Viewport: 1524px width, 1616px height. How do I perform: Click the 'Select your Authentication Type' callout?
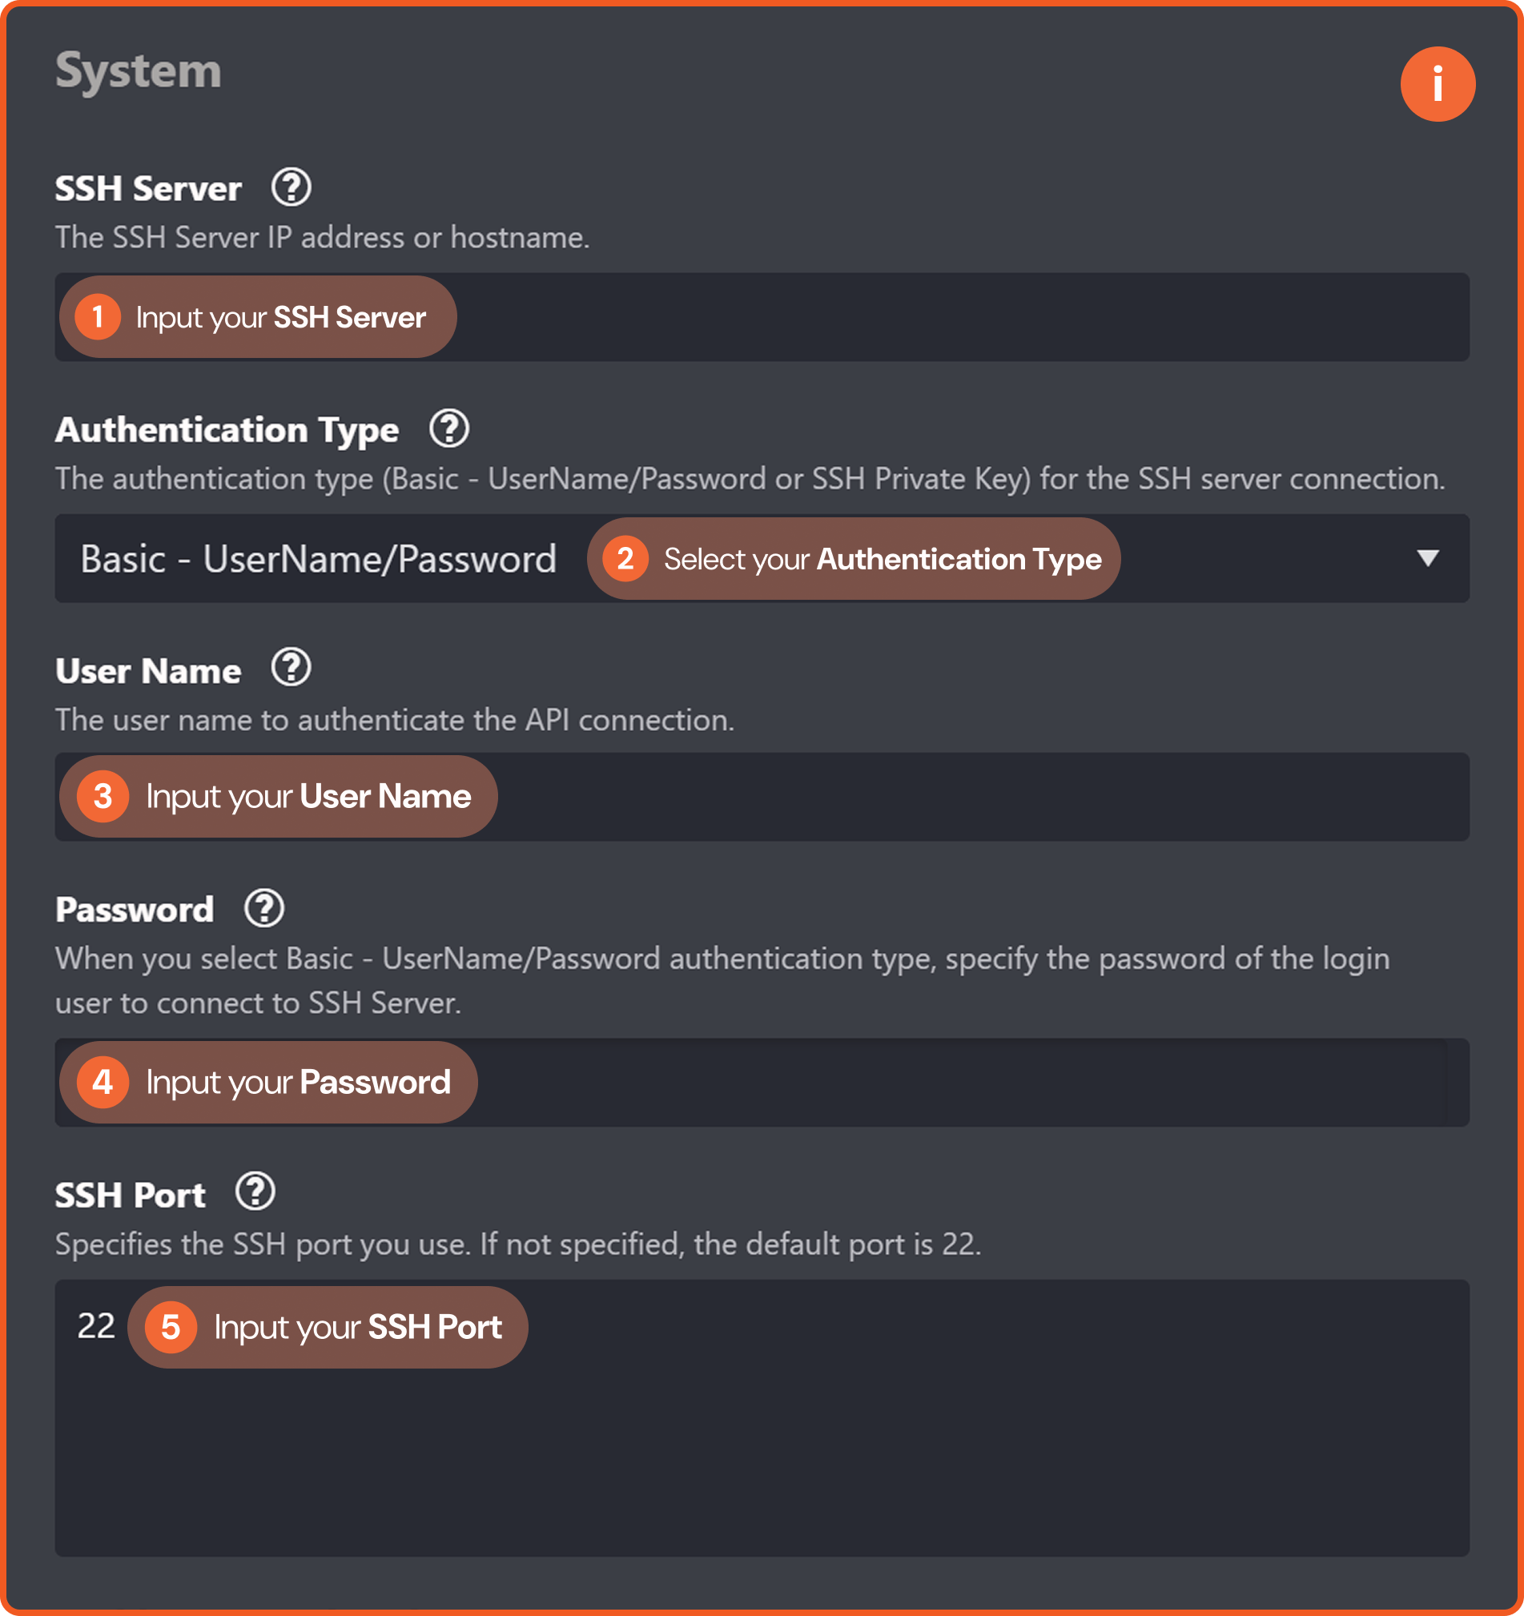tap(854, 558)
